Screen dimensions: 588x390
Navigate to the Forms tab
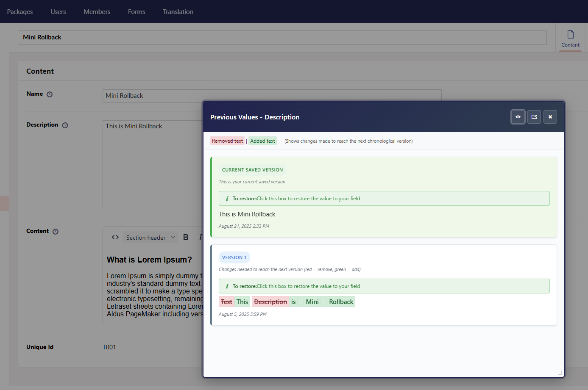pos(136,11)
